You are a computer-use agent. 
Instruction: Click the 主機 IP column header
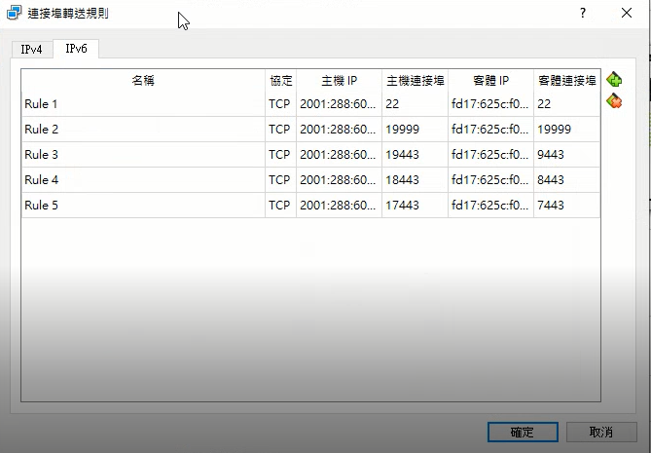[x=340, y=80]
